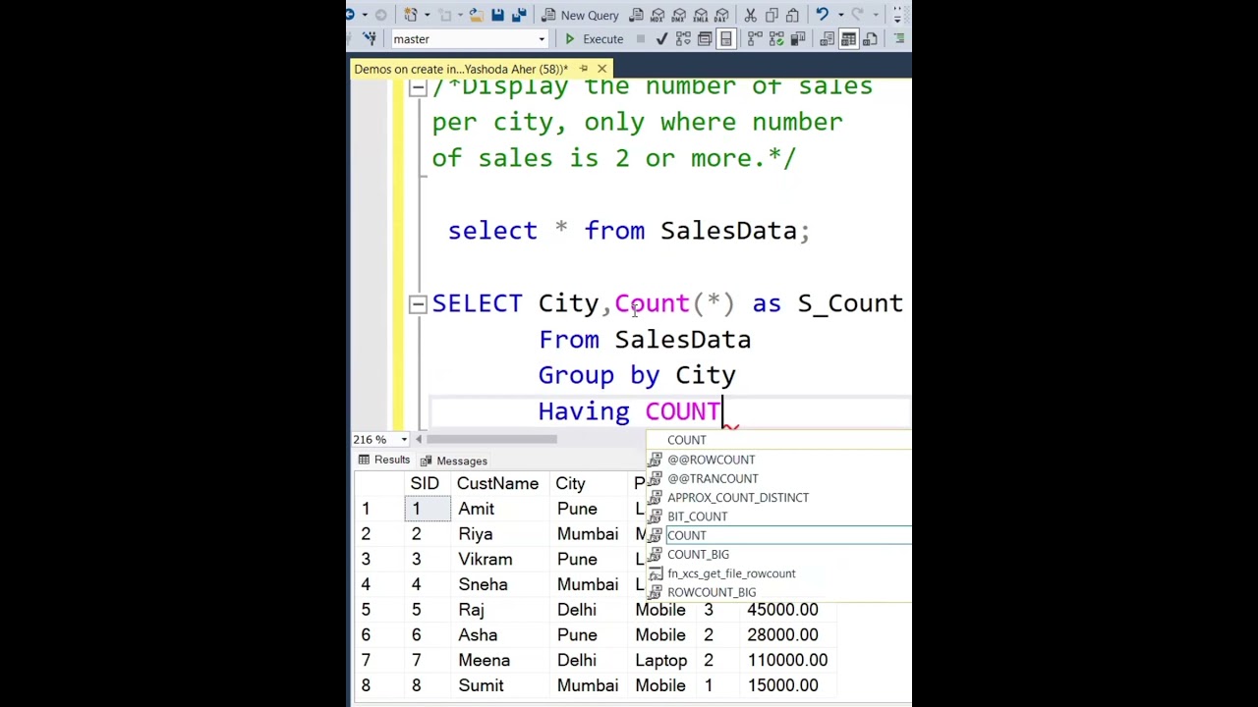The width and height of the screenshot is (1258, 707).
Task: Toggle Include Client Statistics
Action: tap(797, 39)
